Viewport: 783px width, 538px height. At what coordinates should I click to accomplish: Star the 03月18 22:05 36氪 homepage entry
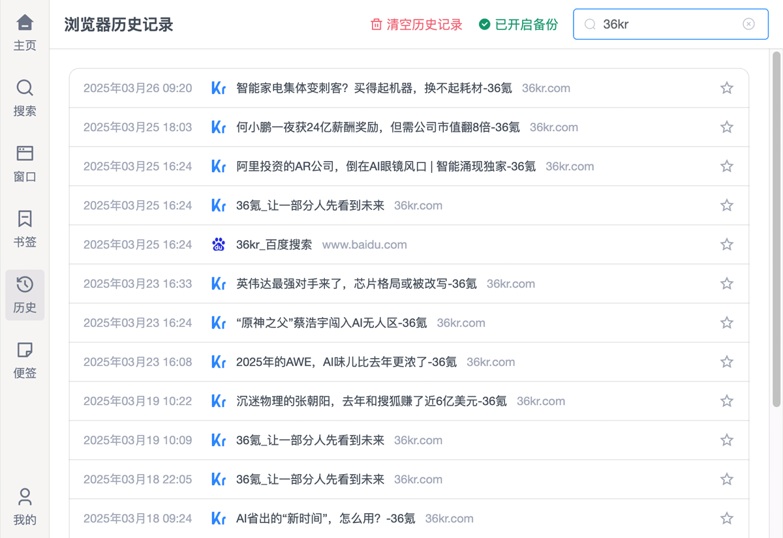pyautogui.click(x=727, y=479)
